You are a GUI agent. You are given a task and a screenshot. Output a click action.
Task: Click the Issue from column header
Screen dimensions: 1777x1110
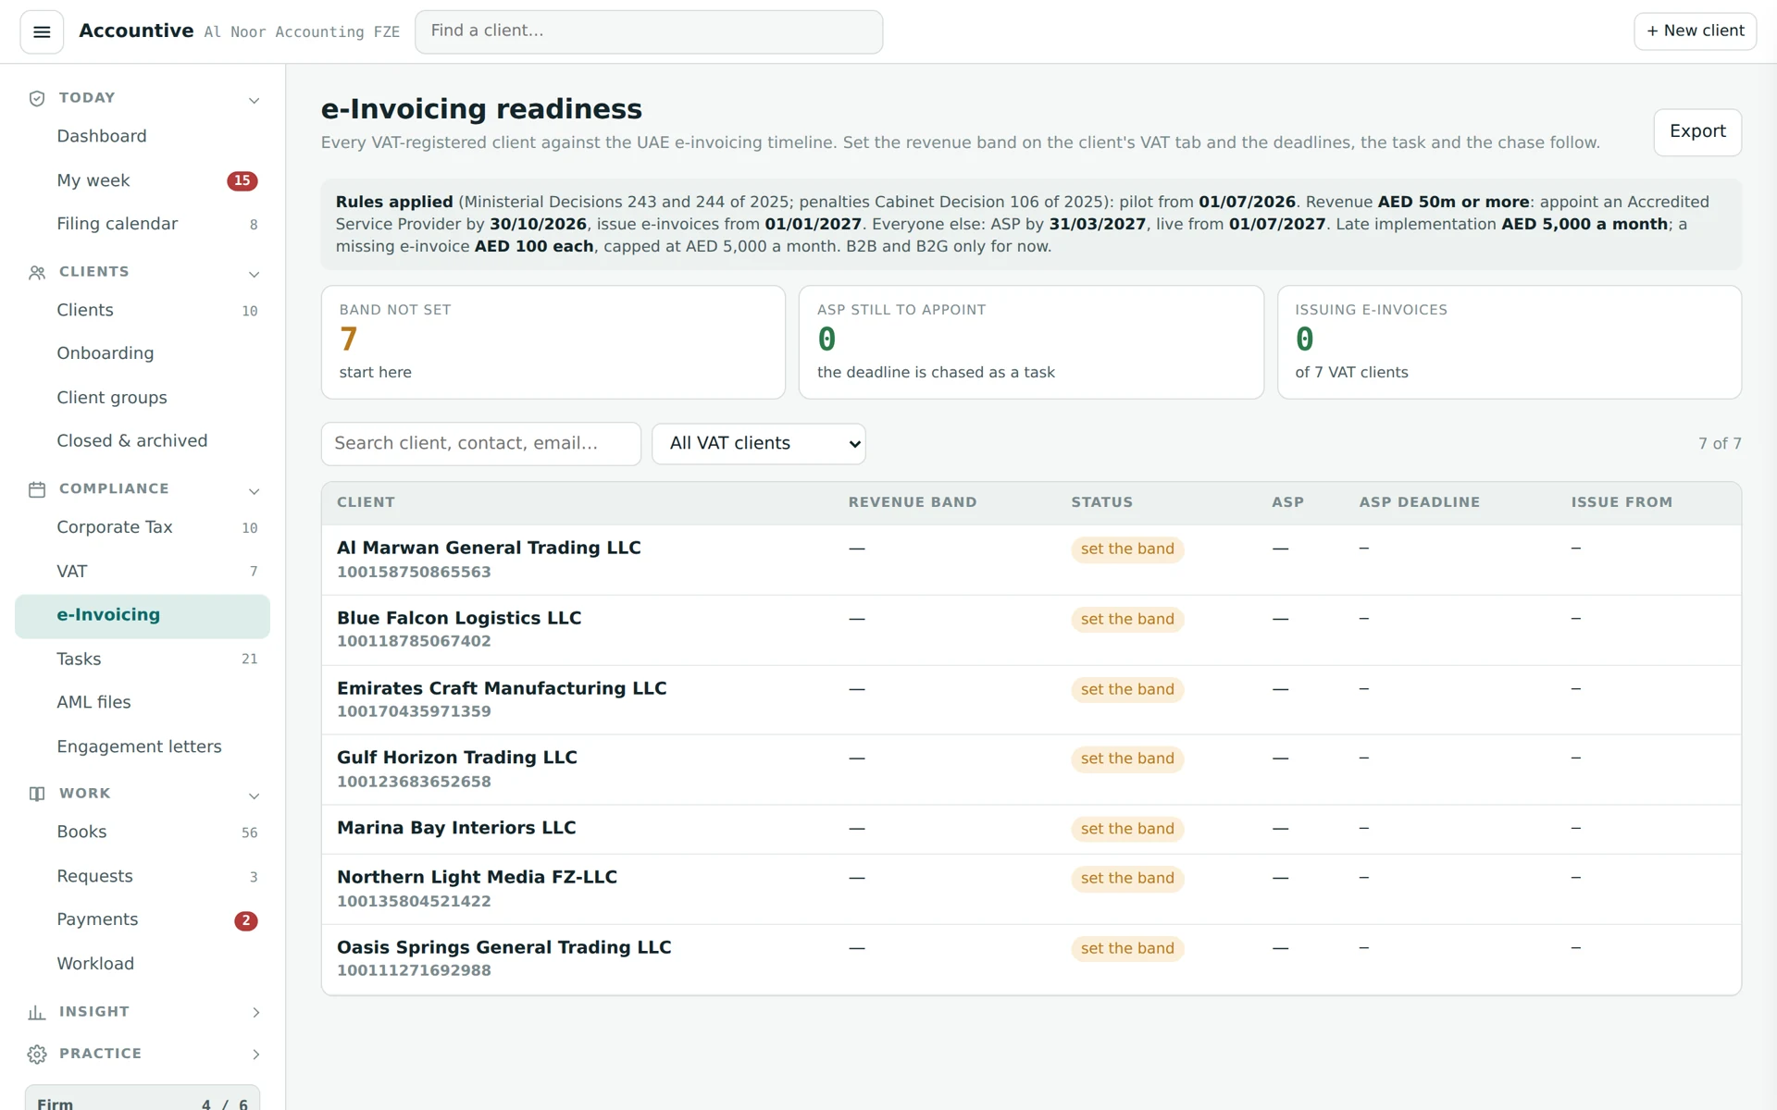pyautogui.click(x=1622, y=502)
